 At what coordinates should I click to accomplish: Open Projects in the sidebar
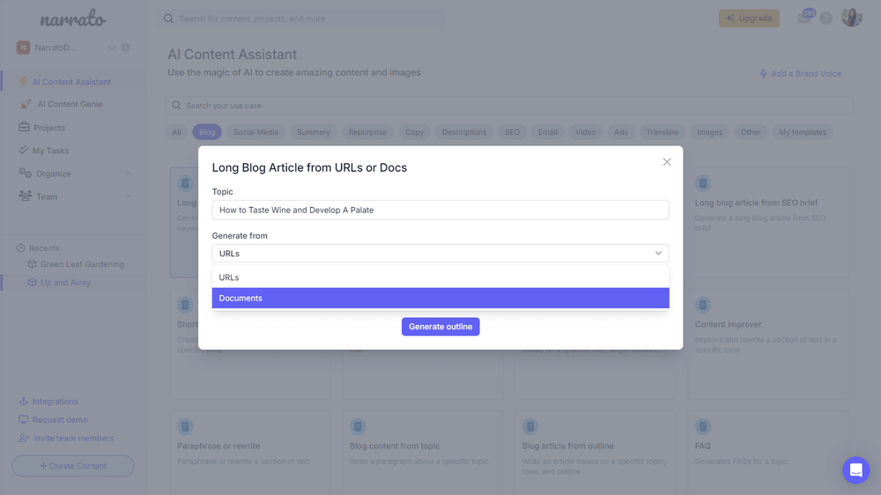tap(48, 128)
